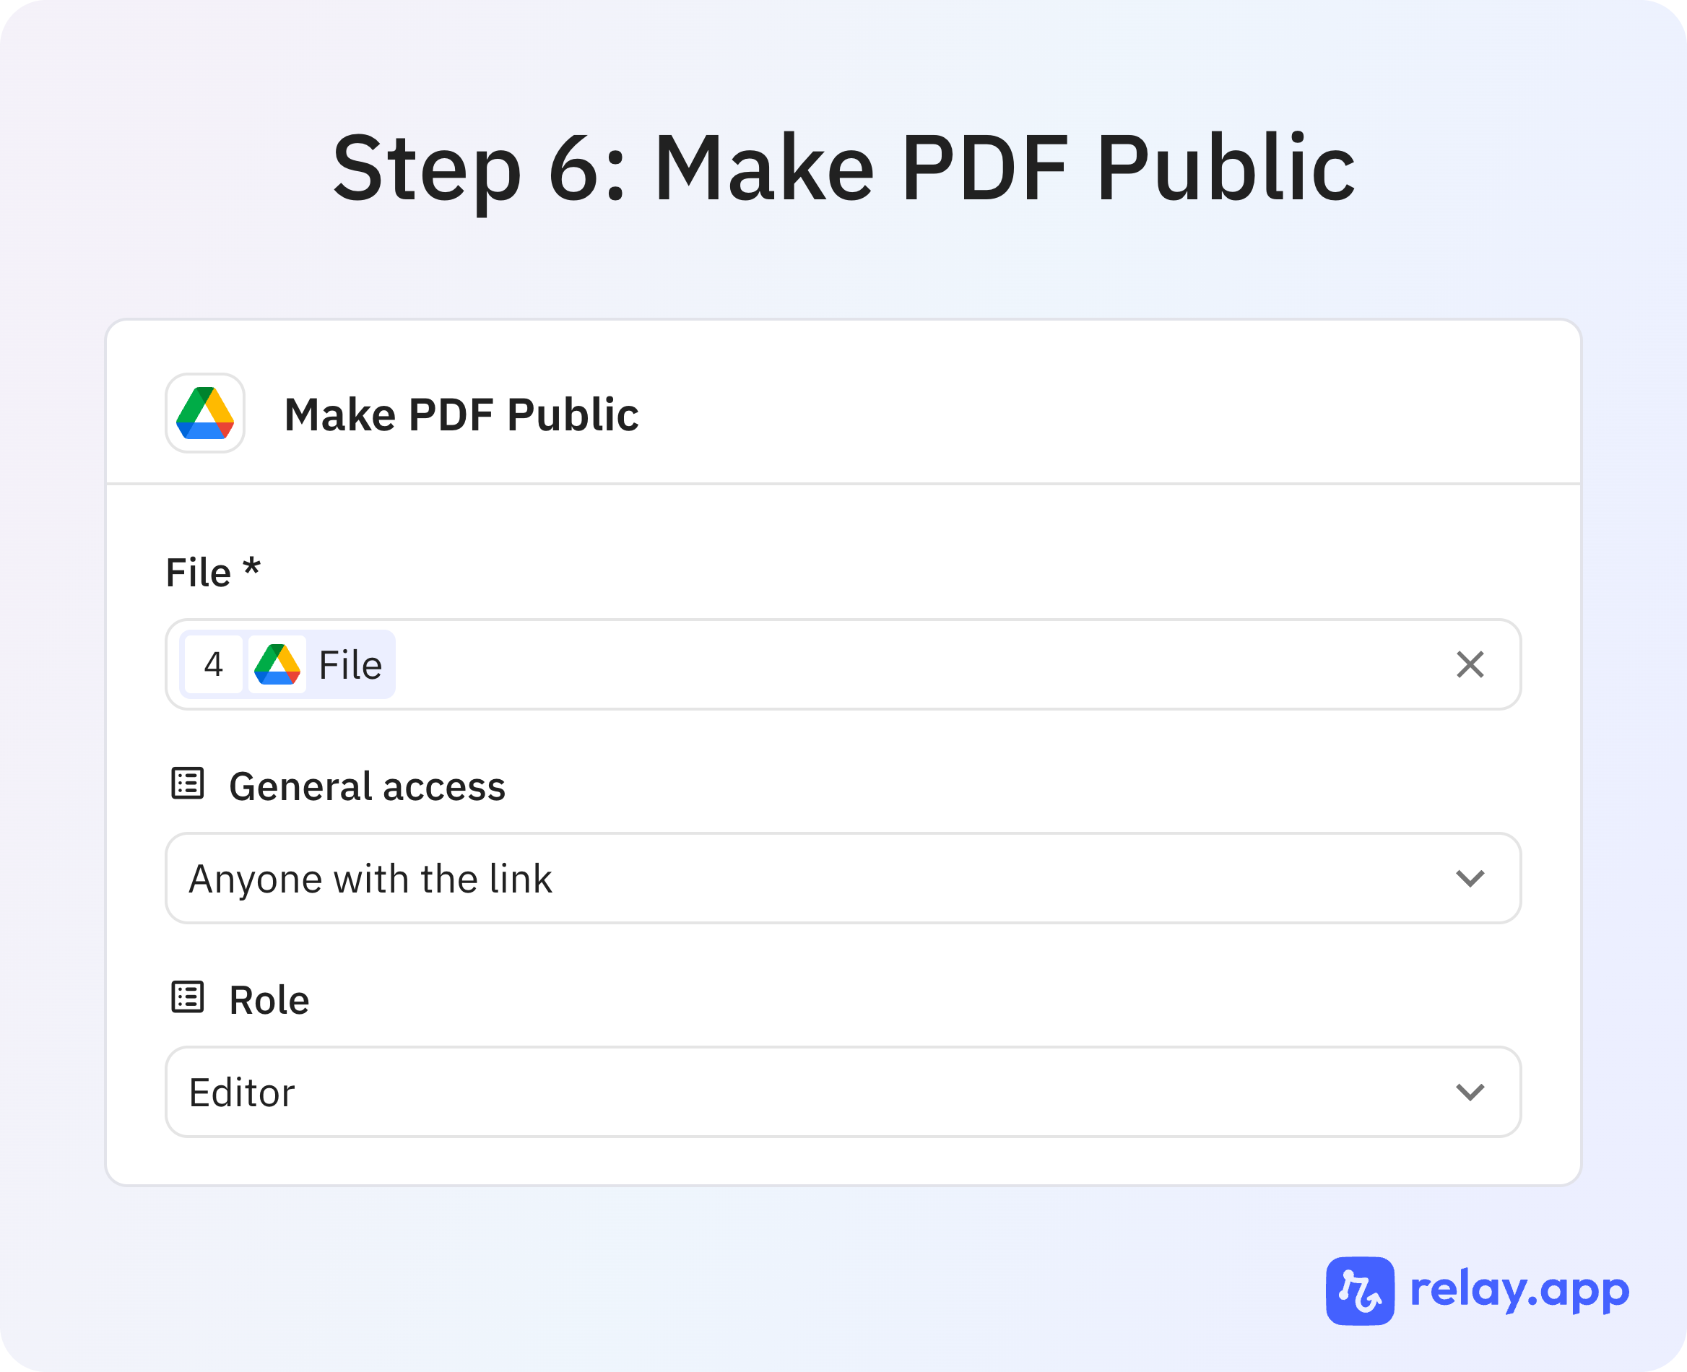The height and width of the screenshot is (1372, 1687).
Task: Expand the General access chevron arrow
Action: tap(1470, 878)
